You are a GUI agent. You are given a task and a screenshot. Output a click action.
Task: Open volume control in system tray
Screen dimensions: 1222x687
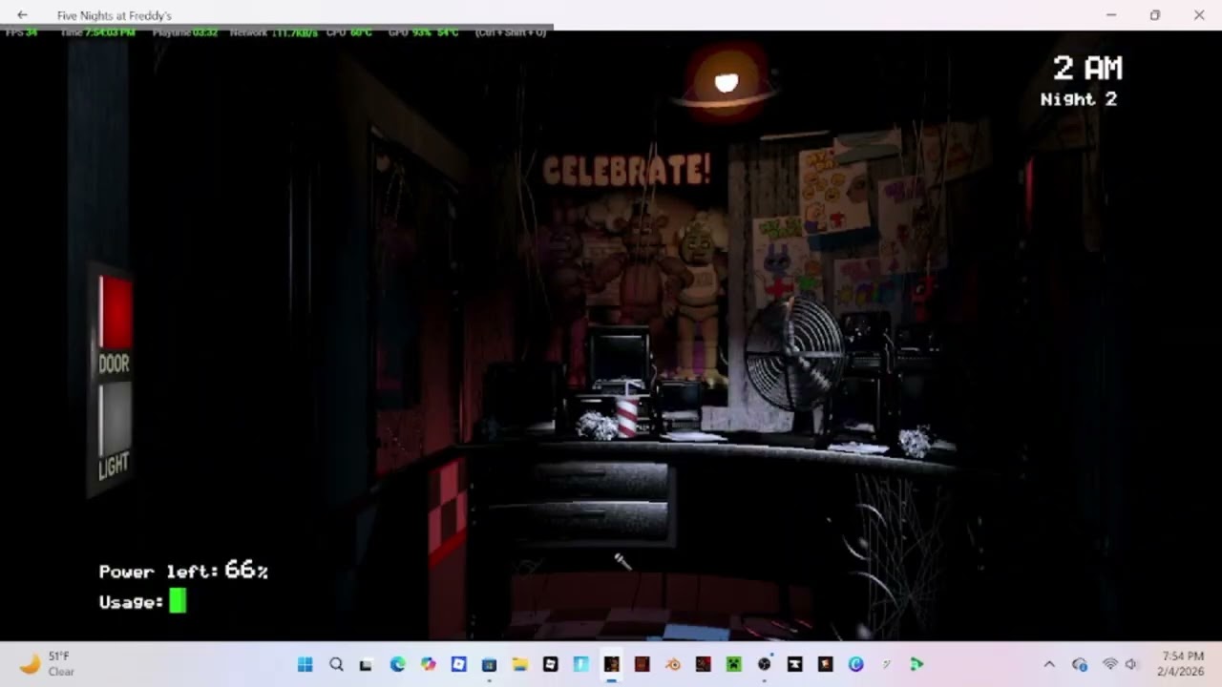point(1131,664)
